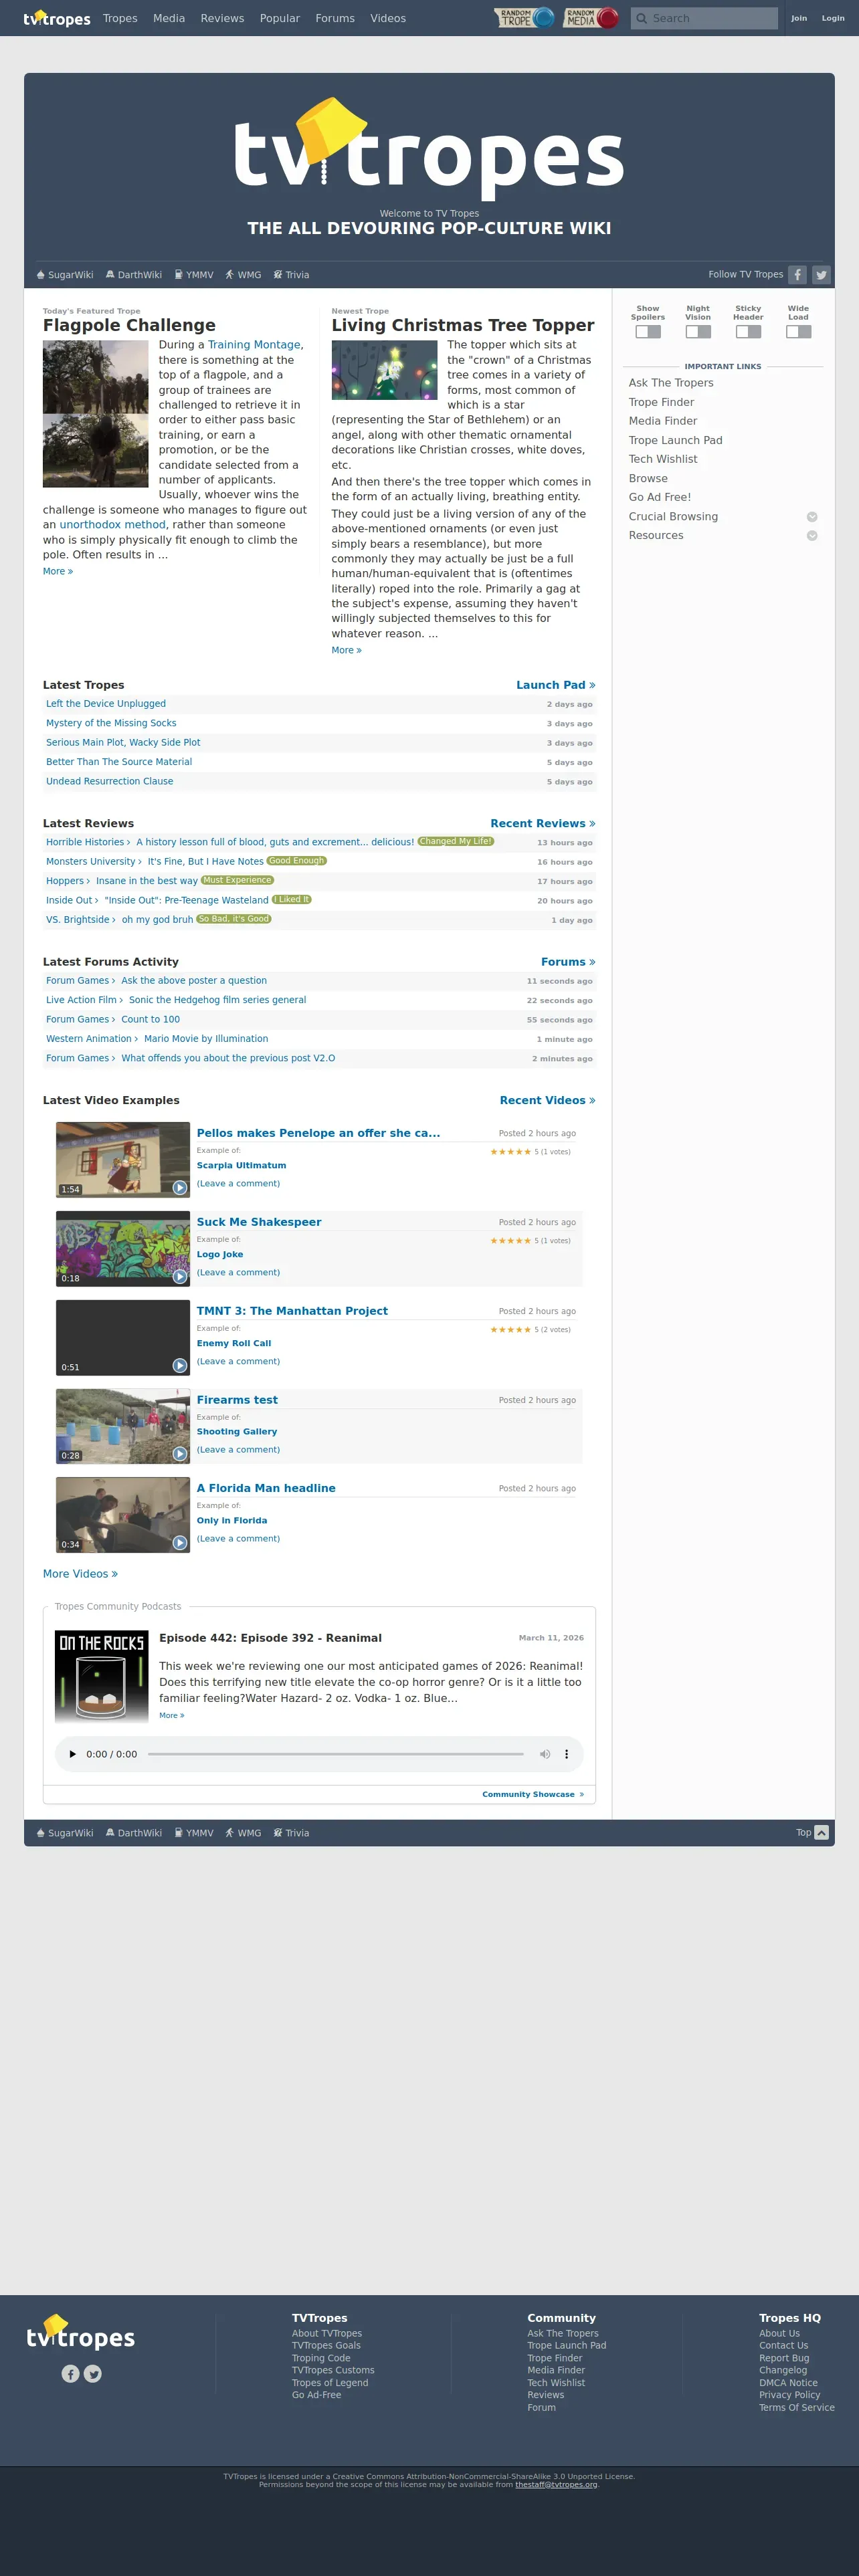Open Mystery of the Missing Socks trope
Image resolution: width=859 pixels, height=2576 pixels.
tap(111, 723)
